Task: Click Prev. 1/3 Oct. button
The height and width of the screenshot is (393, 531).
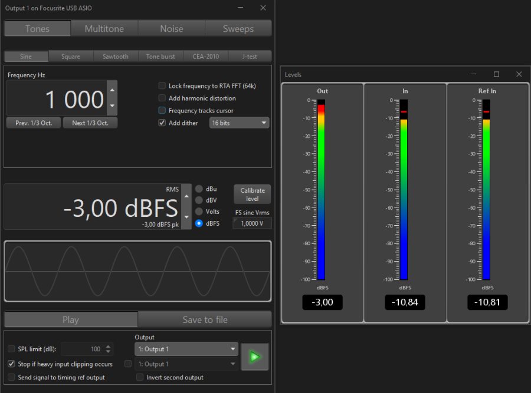Action: (x=34, y=123)
